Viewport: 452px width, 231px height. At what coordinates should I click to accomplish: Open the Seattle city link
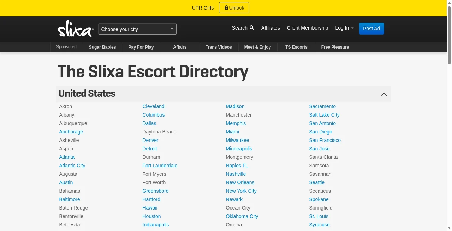(x=317, y=182)
